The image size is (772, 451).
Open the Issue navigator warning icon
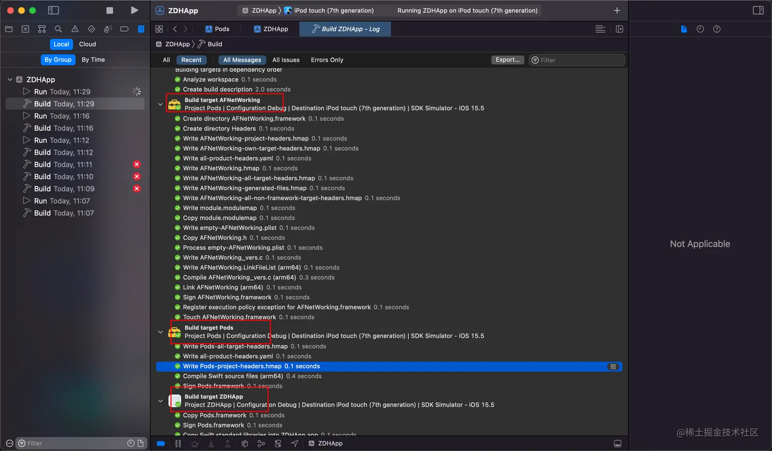[x=75, y=29]
